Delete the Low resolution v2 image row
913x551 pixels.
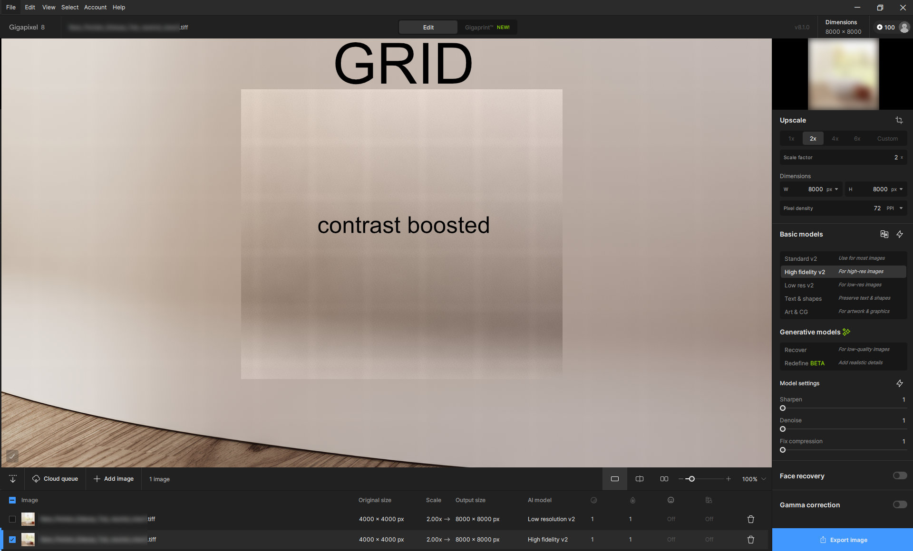[751, 519]
